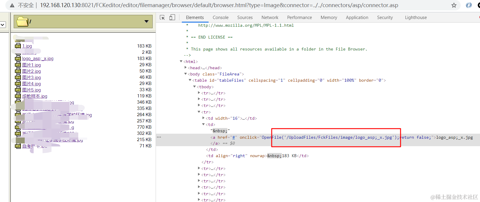Open the logo_asp;_x.jpg file link
This screenshot has width=480, height=202.
tap(38, 59)
